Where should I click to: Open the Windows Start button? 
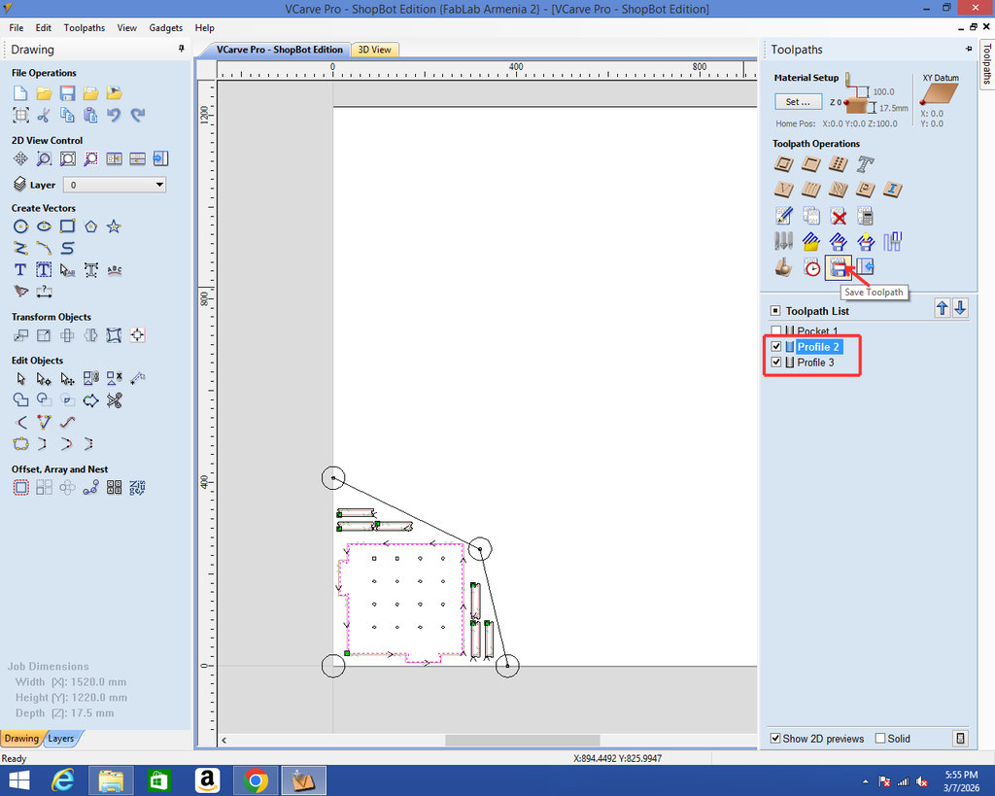point(19,780)
